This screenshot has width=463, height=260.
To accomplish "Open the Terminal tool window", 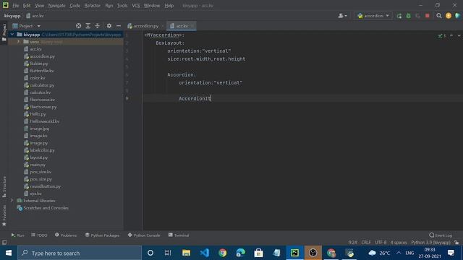I will pos(179,235).
